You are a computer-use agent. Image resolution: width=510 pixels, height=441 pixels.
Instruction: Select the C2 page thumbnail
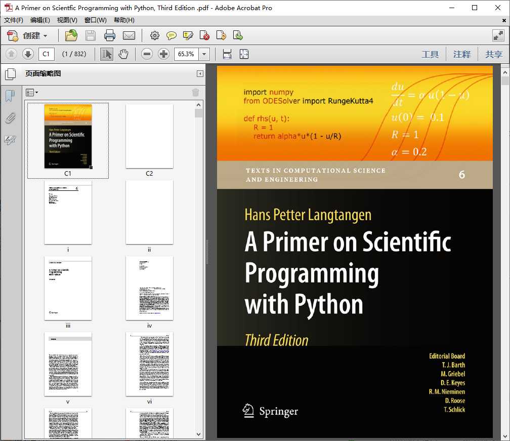pyautogui.click(x=149, y=136)
